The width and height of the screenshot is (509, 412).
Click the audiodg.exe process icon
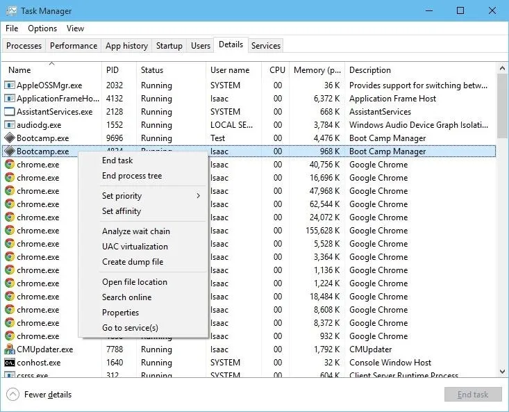[10, 125]
